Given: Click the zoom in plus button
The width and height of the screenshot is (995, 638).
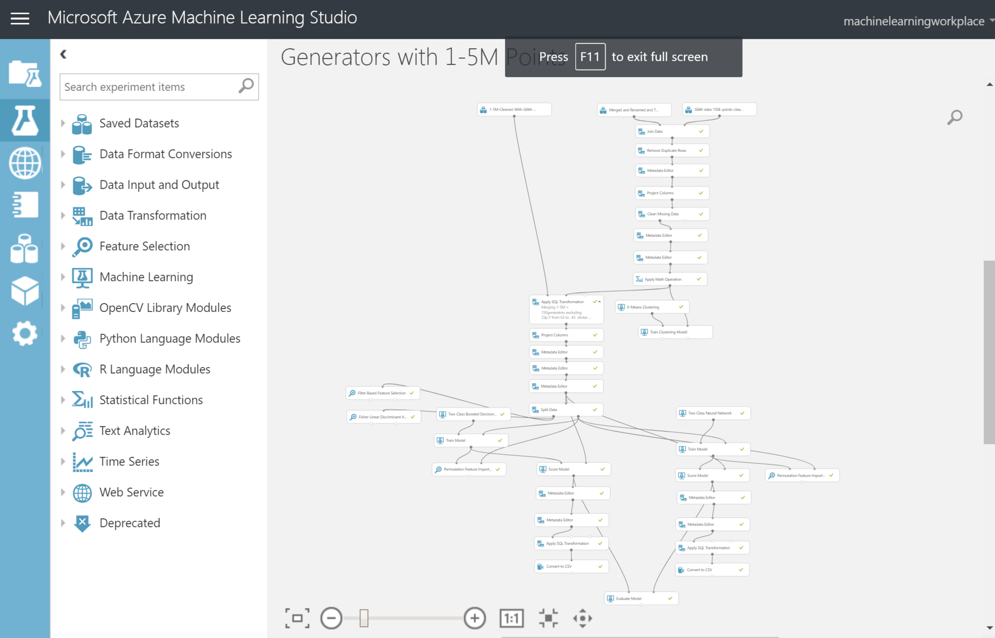Looking at the screenshot, I should pyautogui.click(x=474, y=618).
